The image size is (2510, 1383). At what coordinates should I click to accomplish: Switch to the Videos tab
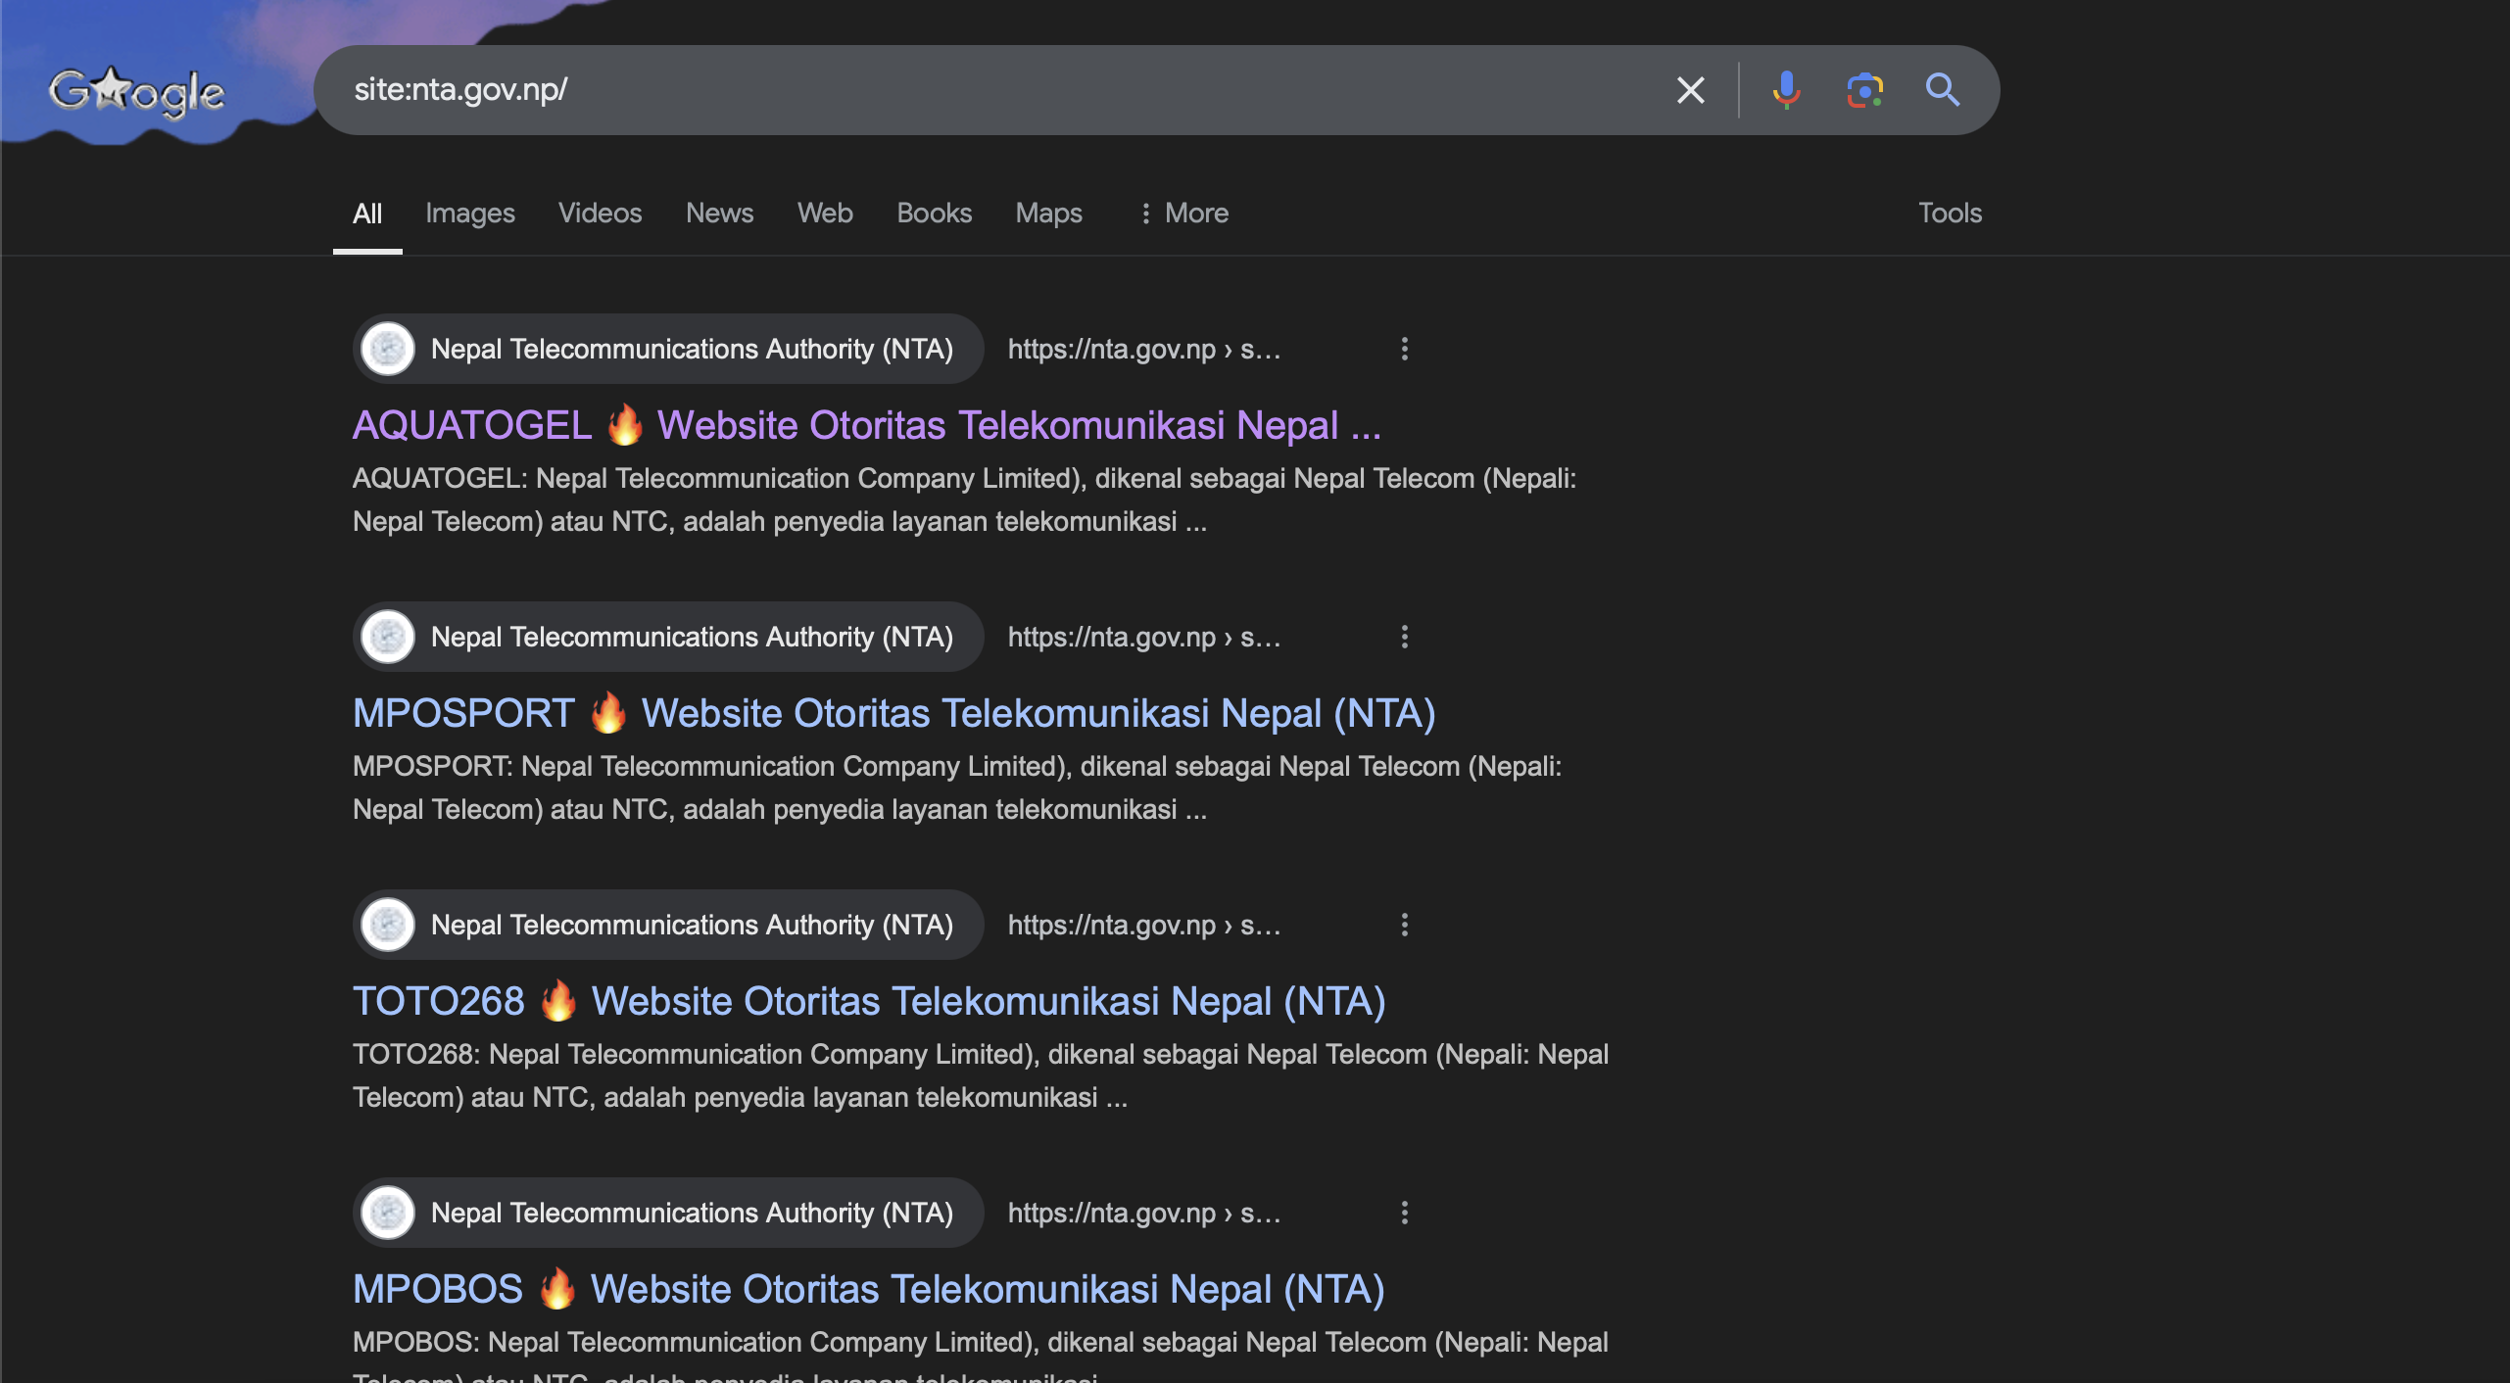tap(600, 214)
